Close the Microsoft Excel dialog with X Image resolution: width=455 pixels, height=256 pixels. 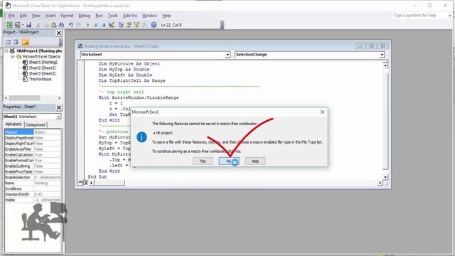(x=322, y=112)
